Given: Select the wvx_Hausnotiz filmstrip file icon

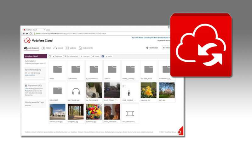Looking at the screenshot, I should click(x=130, y=113).
